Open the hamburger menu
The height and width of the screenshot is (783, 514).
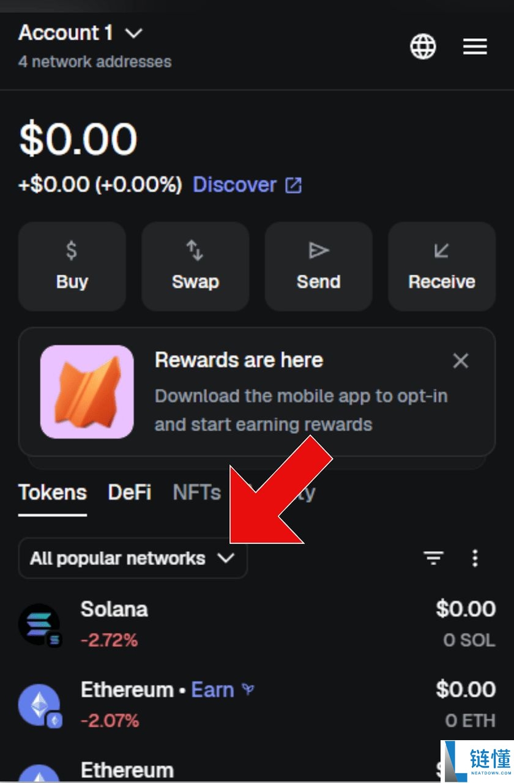pyautogui.click(x=475, y=46)
